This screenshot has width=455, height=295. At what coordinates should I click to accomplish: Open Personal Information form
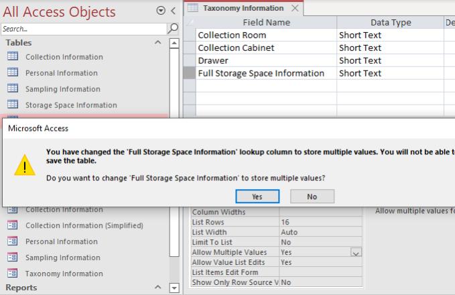click(x=62, y=241)
